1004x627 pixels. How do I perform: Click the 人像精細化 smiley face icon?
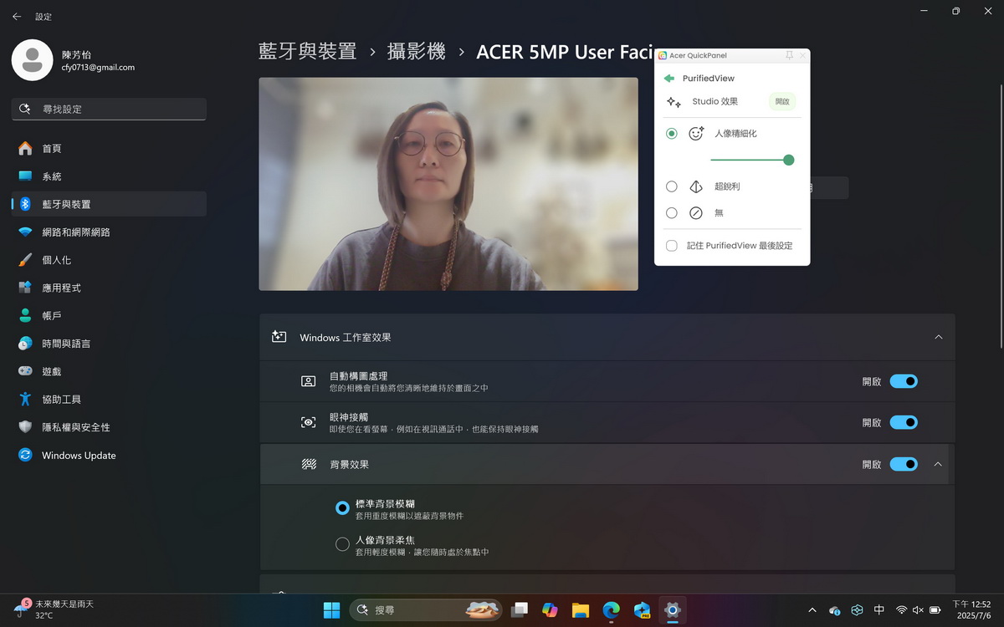(695, 134)
